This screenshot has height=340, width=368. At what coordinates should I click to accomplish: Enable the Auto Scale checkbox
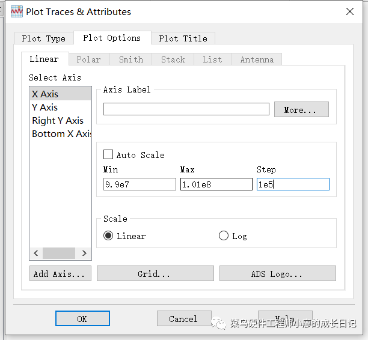point(108,154)
